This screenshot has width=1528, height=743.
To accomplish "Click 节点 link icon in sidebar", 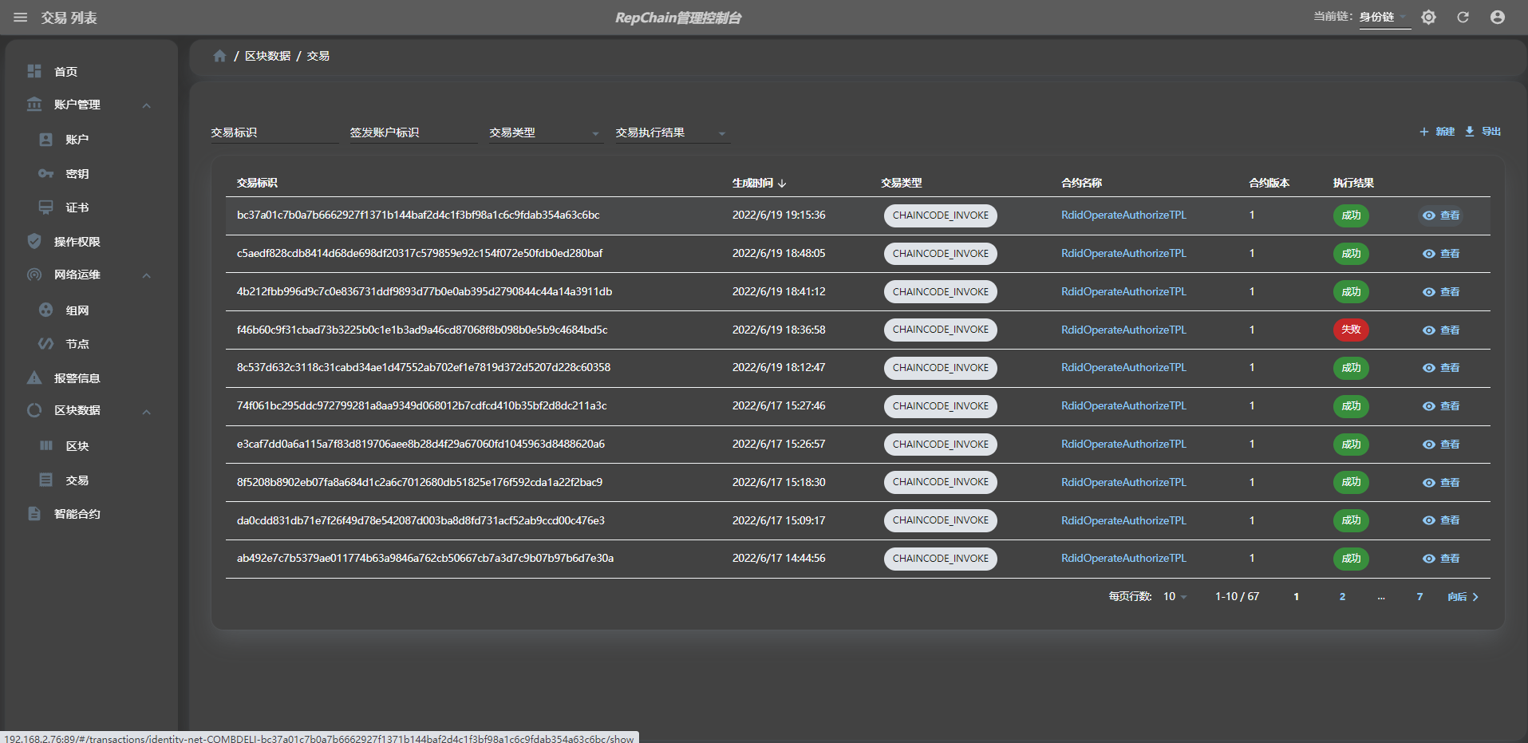I will (46, 344).
